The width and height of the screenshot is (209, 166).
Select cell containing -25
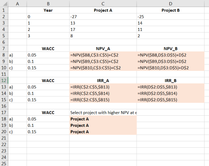[x=171, y=17]
